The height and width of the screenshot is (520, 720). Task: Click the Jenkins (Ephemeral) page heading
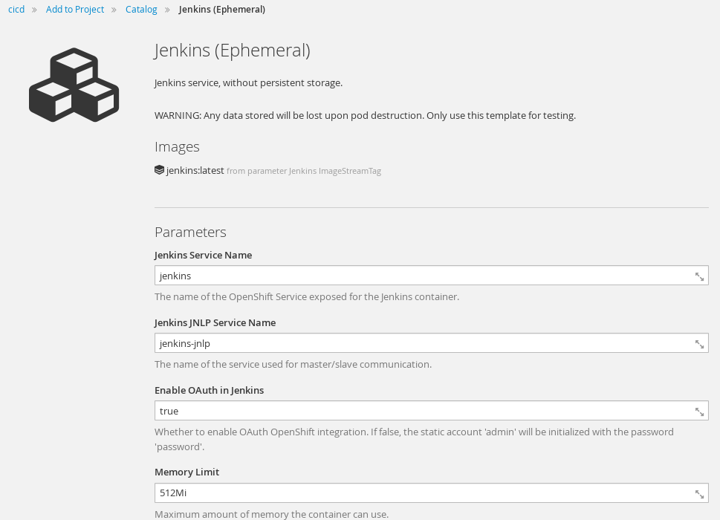click(233, 51)
